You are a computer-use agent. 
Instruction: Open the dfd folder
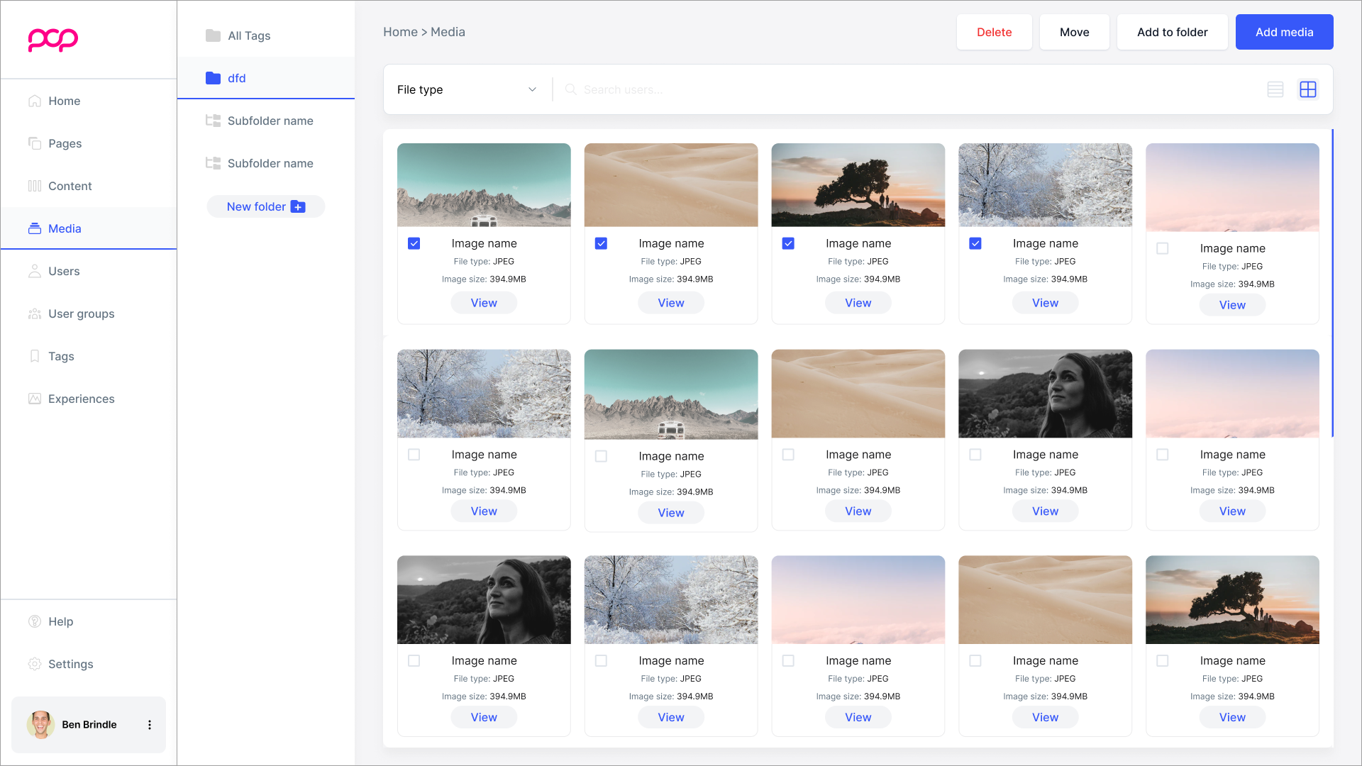tap(237, 78)
